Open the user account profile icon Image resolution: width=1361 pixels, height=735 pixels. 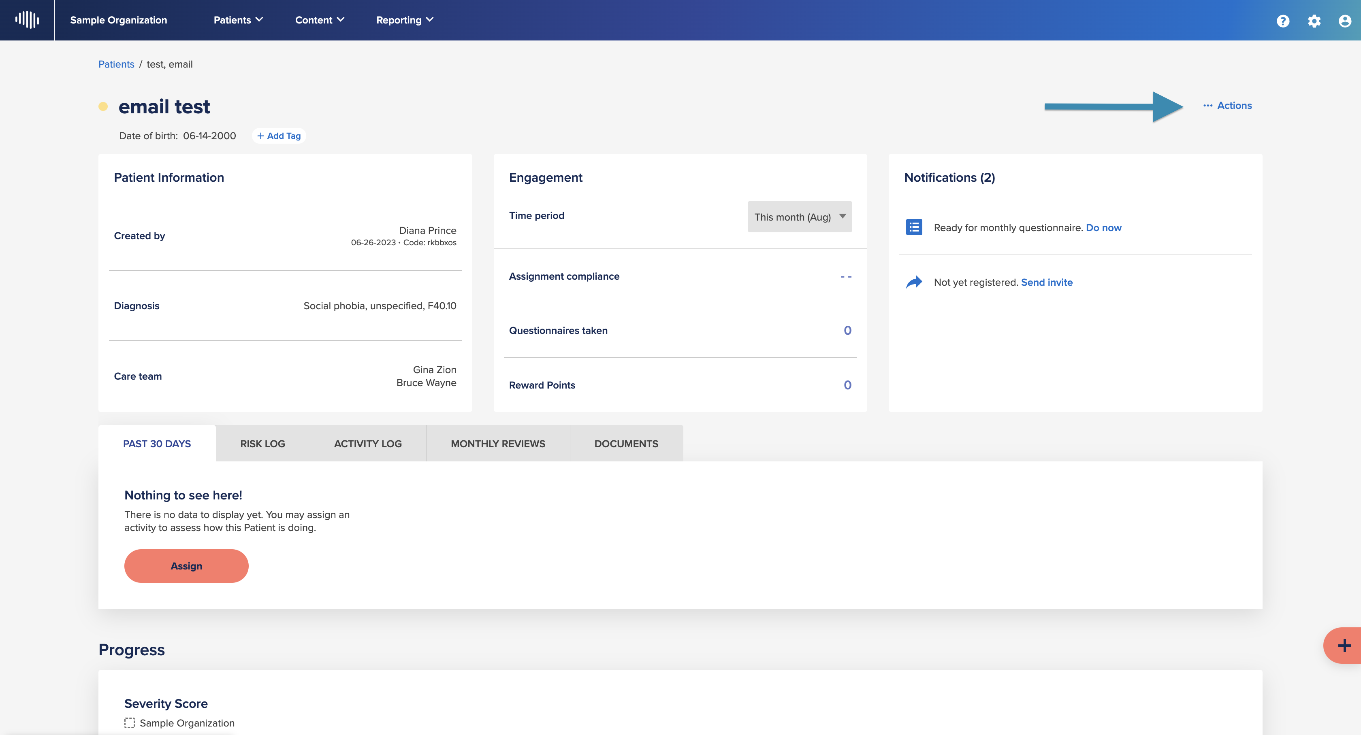[x=1345, y=21]
